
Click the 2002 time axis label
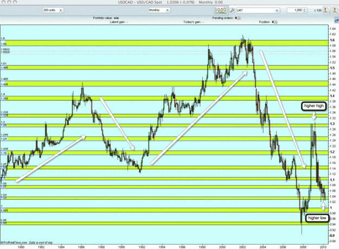(x=242, y=247)
